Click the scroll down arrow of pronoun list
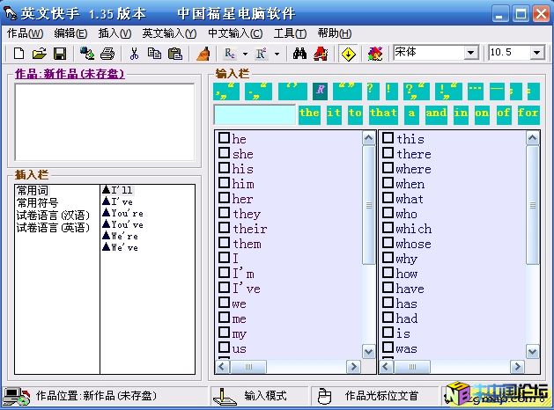 pos(368,351)
